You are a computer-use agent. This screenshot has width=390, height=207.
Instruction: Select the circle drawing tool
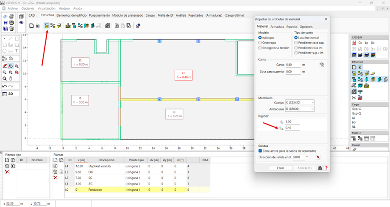[x=4, y=51]
